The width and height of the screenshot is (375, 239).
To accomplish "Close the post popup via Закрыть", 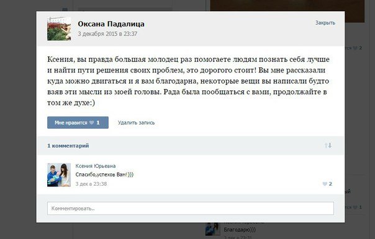I will click(325, 23).
